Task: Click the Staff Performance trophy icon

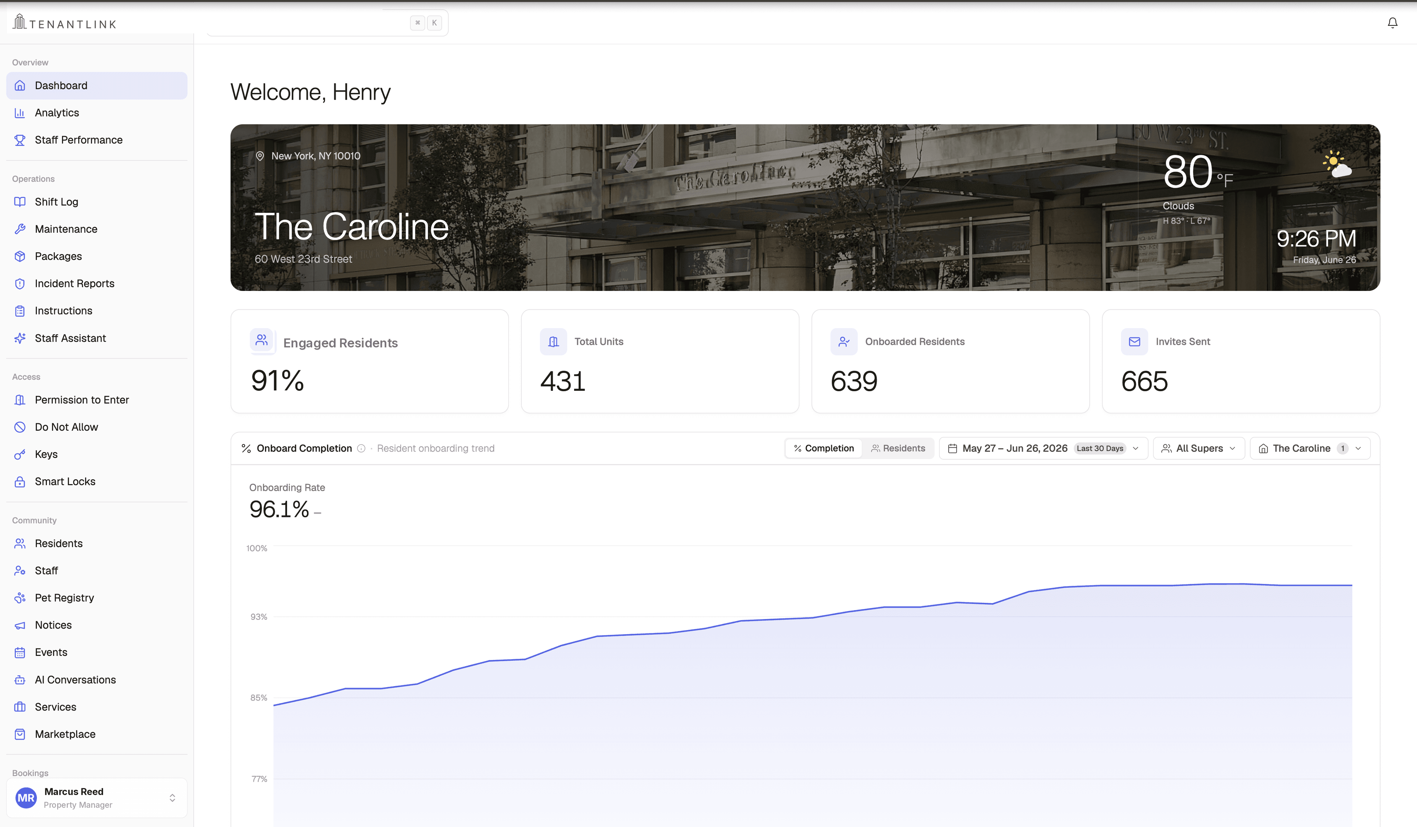Action: 20,140
